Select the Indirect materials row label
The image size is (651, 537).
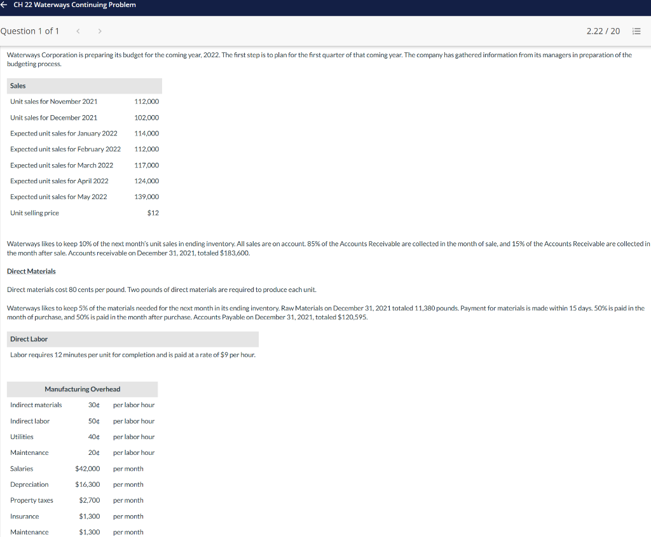click(36, 405)
